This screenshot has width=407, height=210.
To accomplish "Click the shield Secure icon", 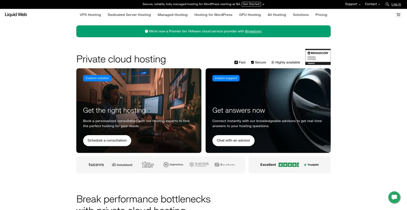I will pos(252,62).
